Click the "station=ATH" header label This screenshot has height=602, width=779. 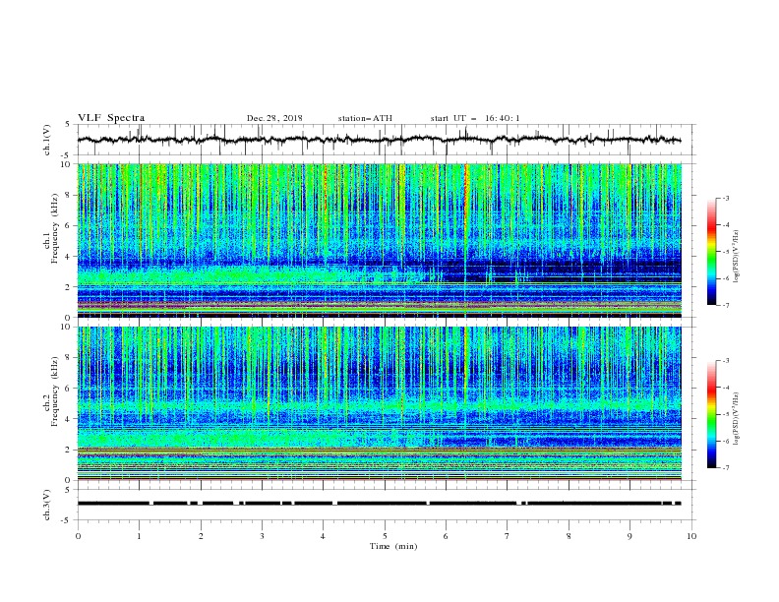[x=365, y=118]
